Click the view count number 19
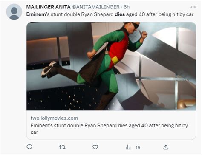The image size is (202, 155). (x=138, y=147)
